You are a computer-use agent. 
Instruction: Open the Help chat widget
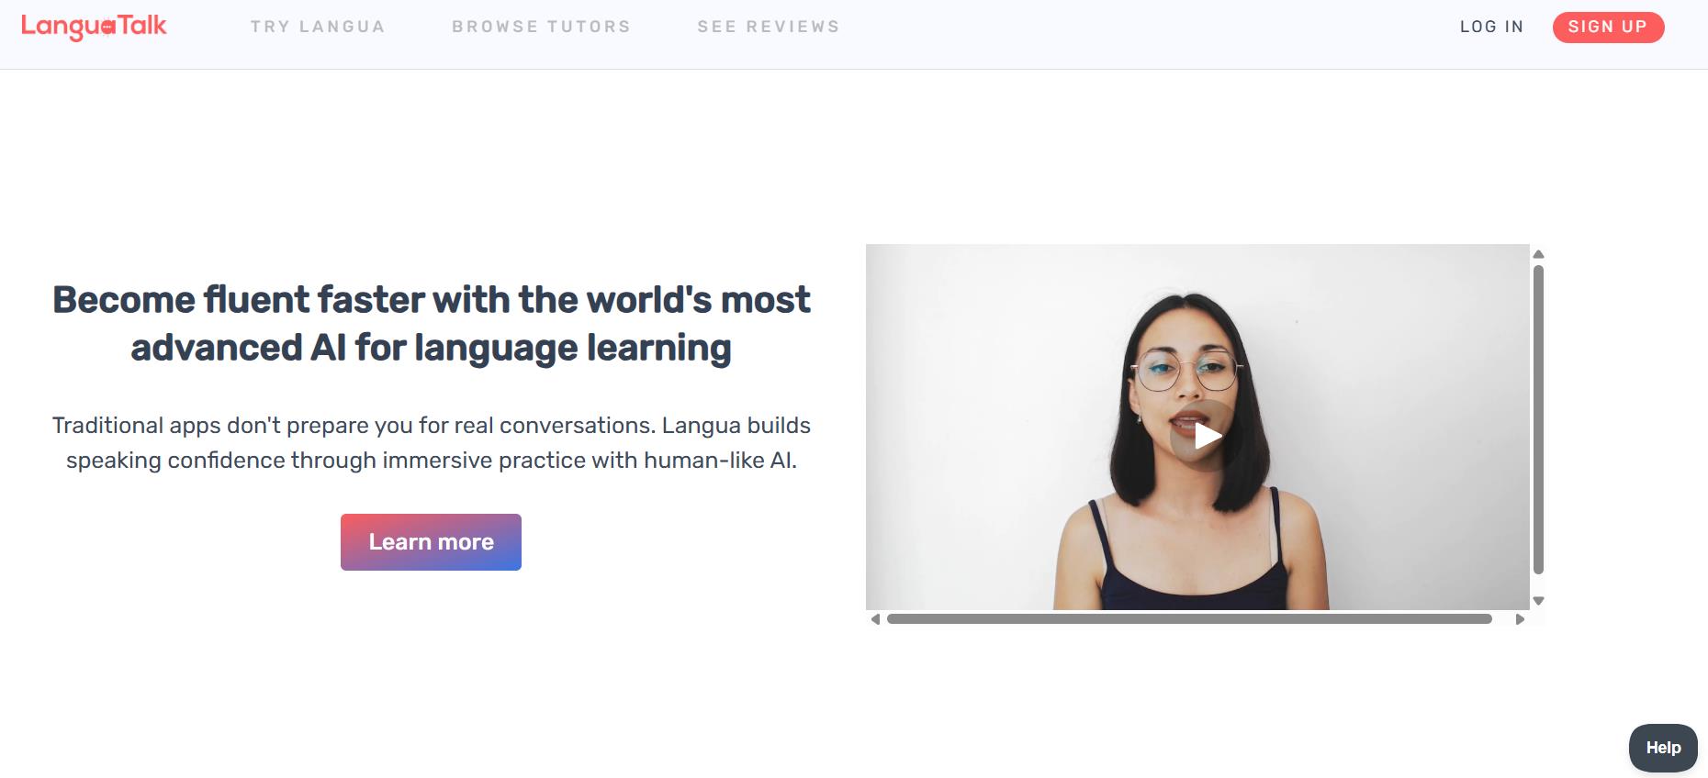click(1663, 748)
